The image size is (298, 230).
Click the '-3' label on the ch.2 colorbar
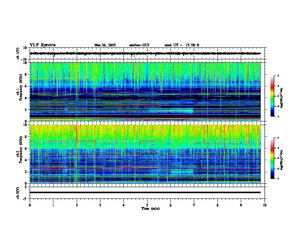click(x=278, y=138)
